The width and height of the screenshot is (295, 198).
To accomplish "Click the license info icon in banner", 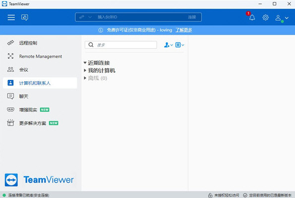I will 101,30.
